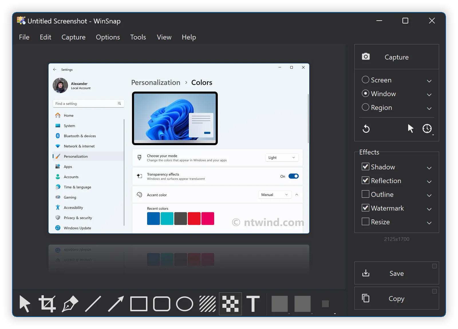This screenshot has width=458, height=329.
Task: Open the Help menu
Action: tap(189, 37)
